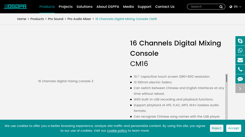The height and width of the screenshot is (137, 245).
Task: Open the Projects menu
Action: pos(66,7)
